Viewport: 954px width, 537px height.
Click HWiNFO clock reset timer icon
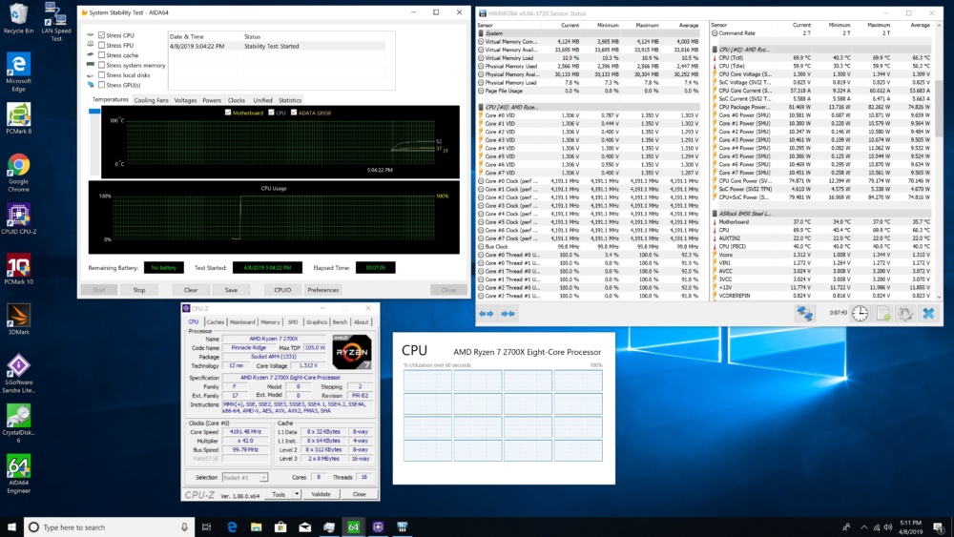coord(860,313)
